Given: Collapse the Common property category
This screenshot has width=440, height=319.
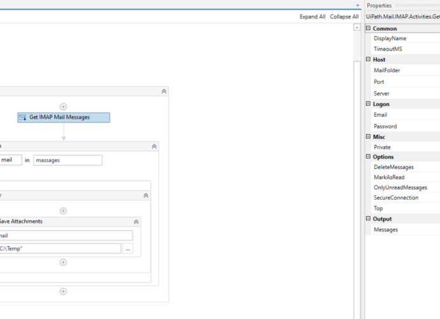Looking at the screenshot, I should point(368,29).
